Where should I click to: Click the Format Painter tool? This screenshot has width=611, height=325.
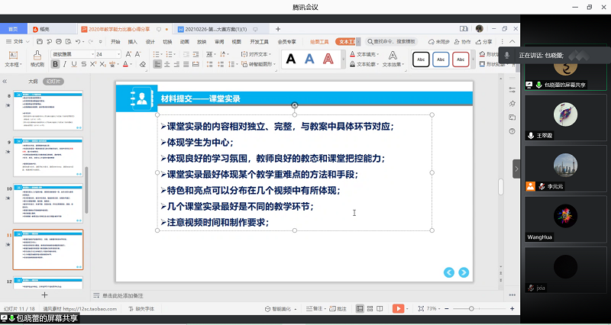coord(37,61)
